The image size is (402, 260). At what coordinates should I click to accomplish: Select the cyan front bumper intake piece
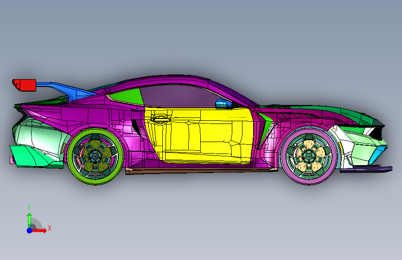377,155
